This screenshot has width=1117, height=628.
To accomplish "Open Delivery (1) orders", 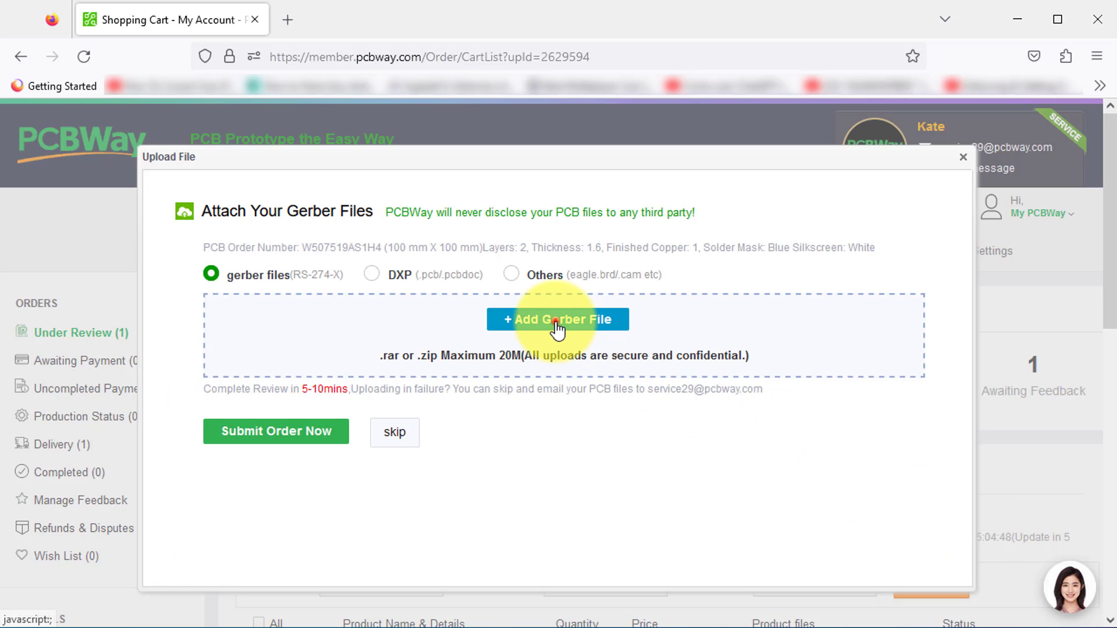I will click(62, 444).
